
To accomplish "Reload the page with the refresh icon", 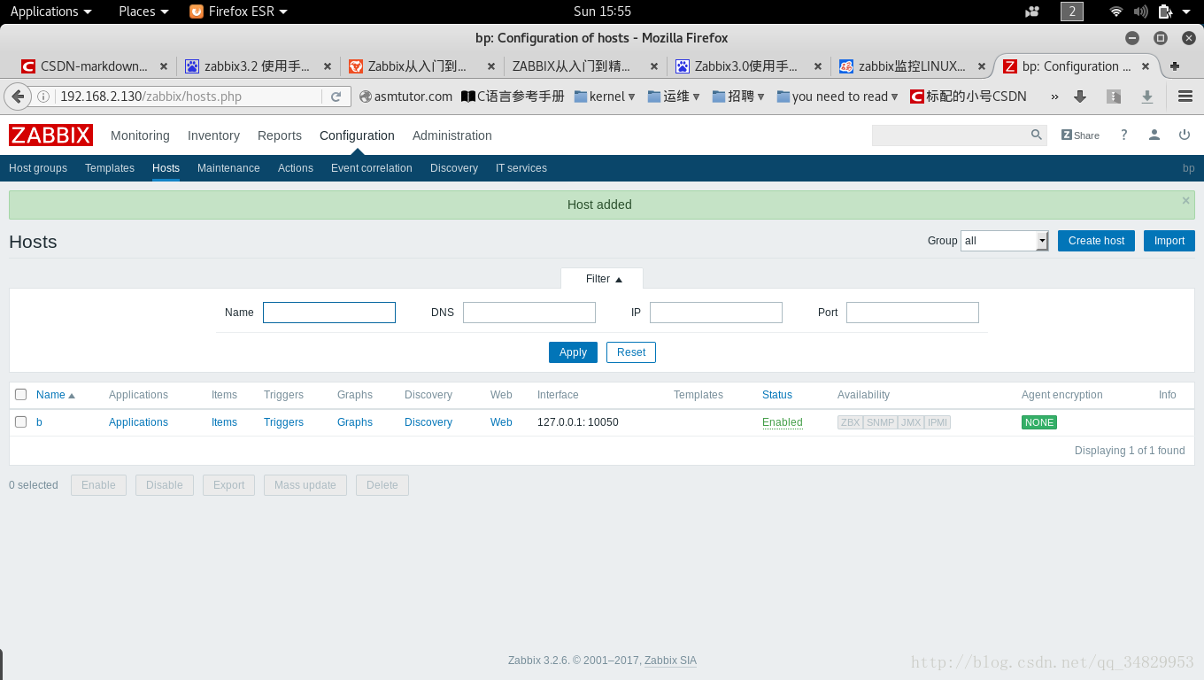I will [x=336, y=97].
